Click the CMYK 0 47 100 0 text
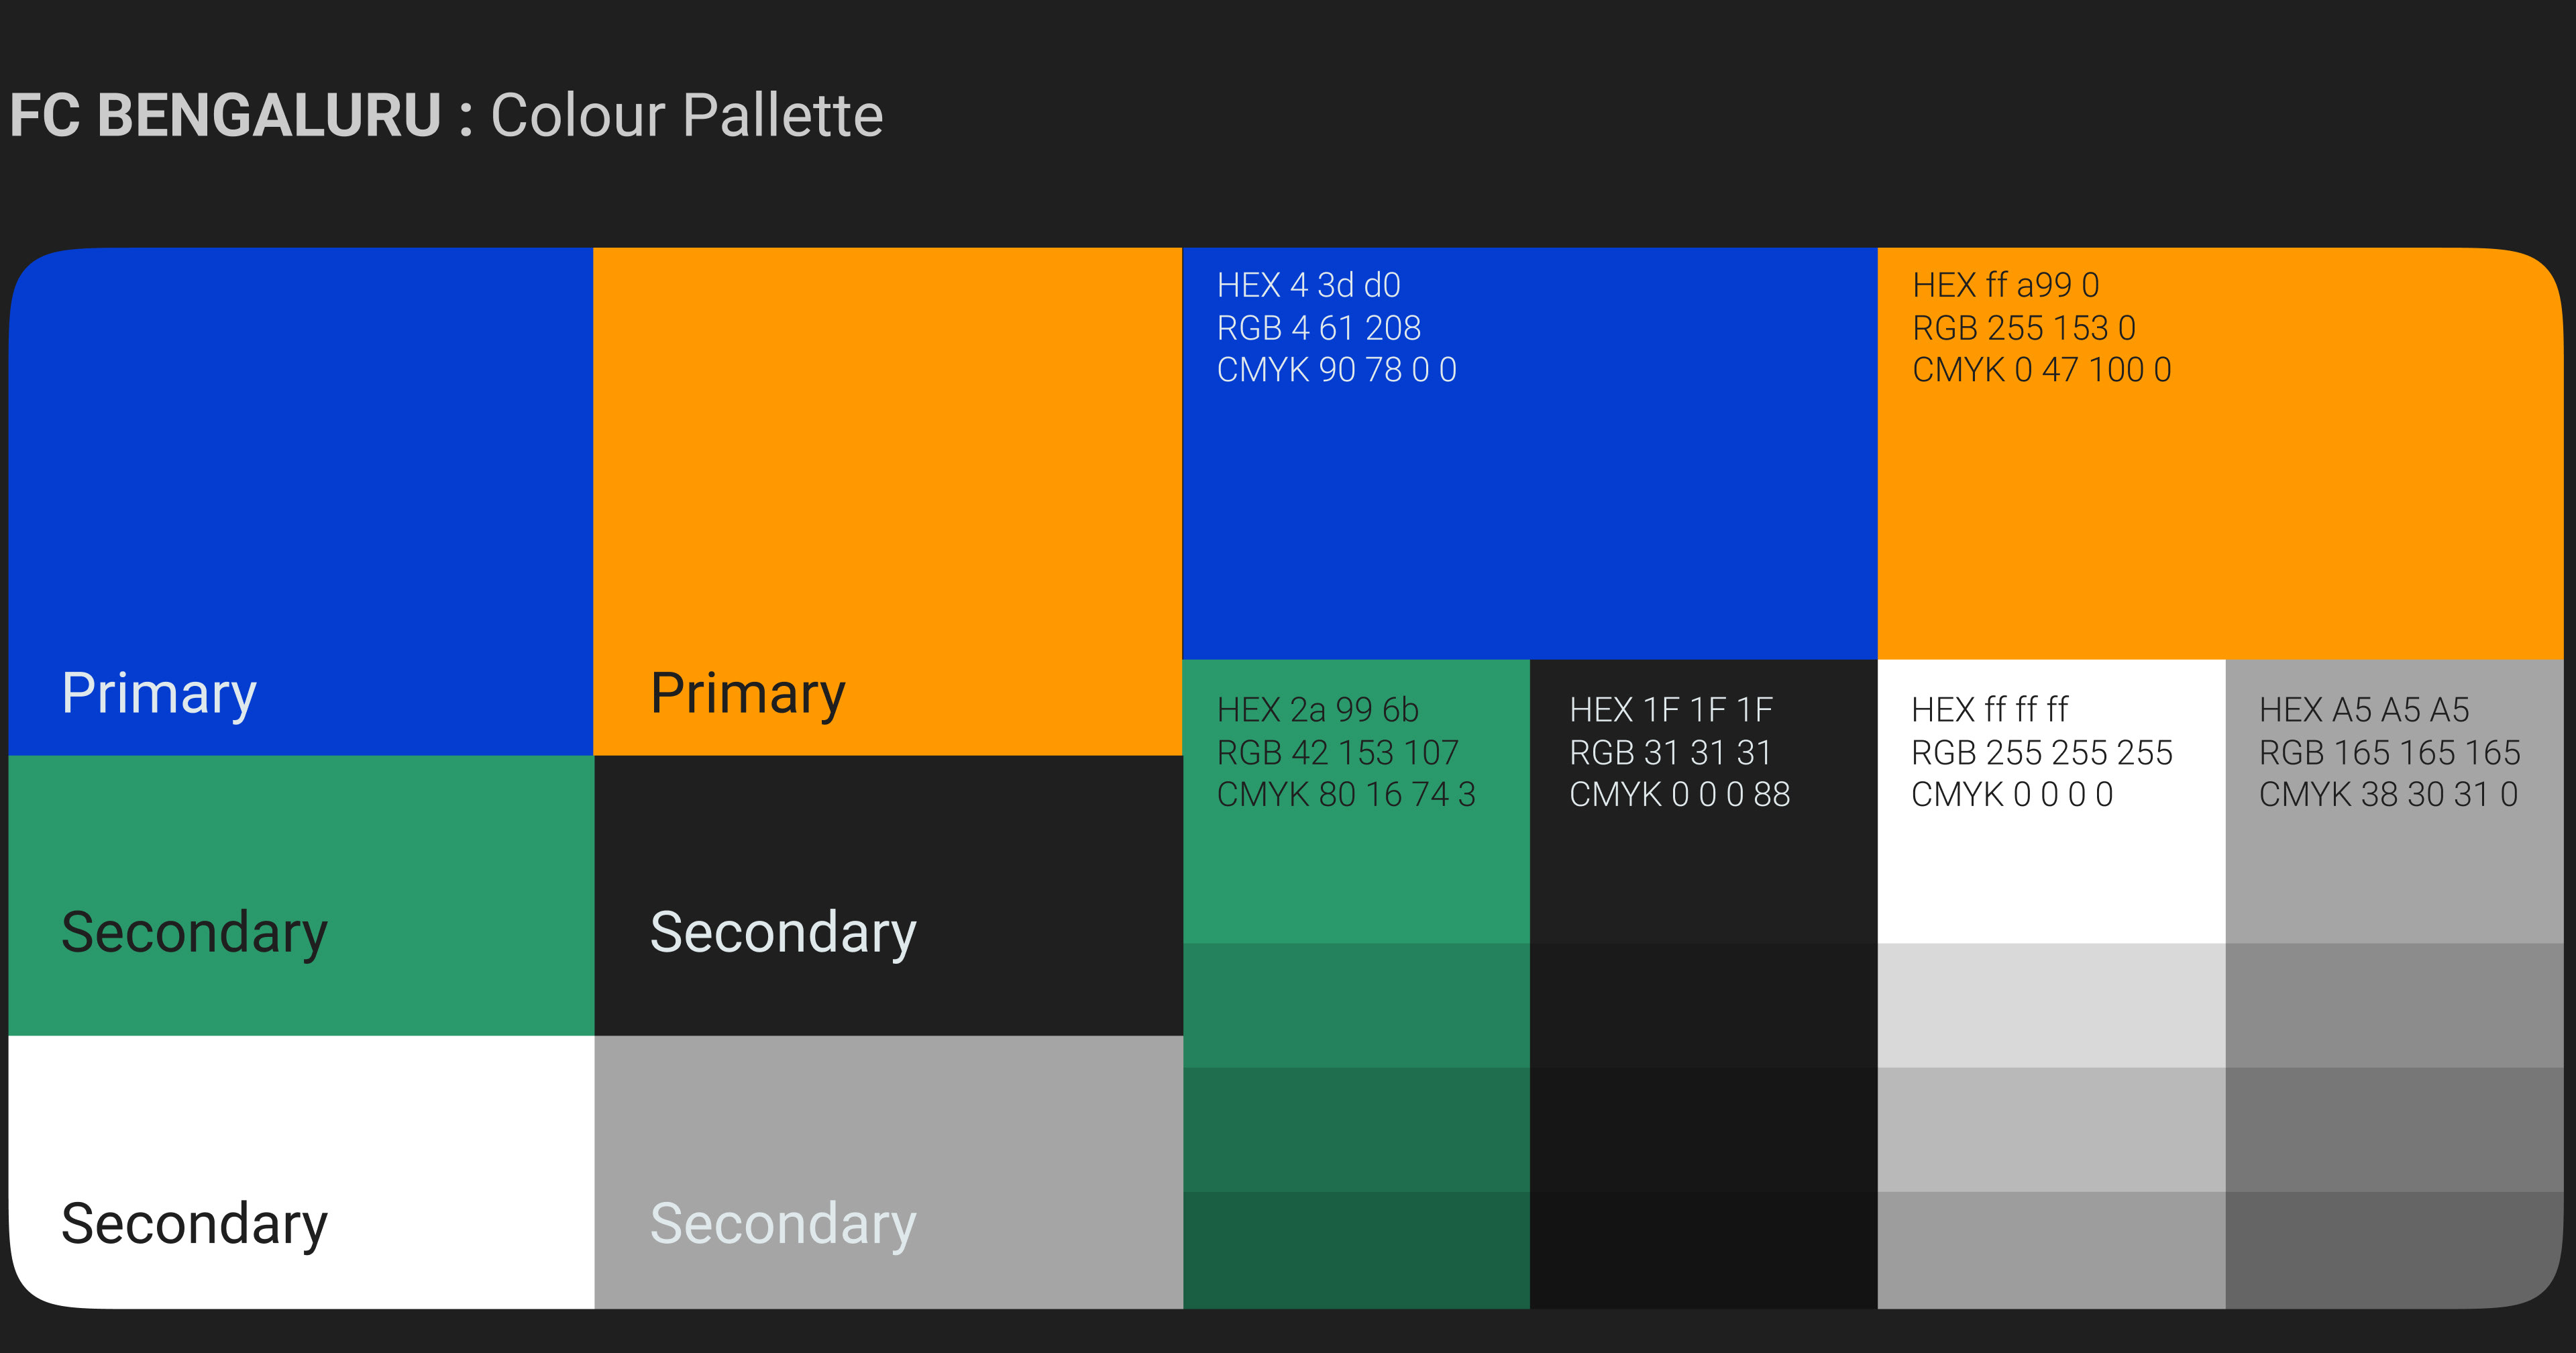 click(x=2041, y=370)
